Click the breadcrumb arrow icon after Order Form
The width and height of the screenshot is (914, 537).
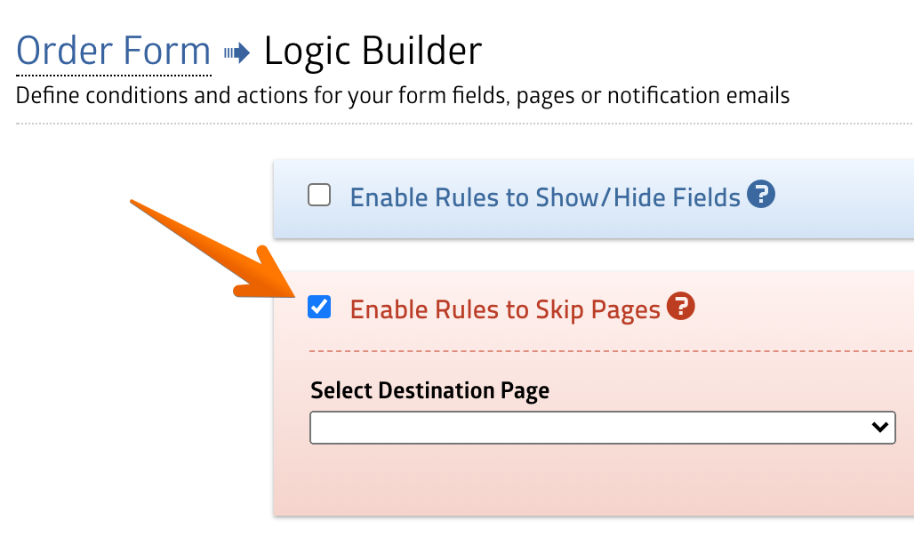coord(237,53)
